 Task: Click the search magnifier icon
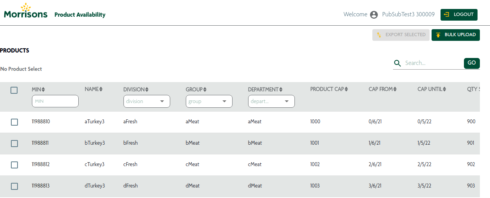397,63
